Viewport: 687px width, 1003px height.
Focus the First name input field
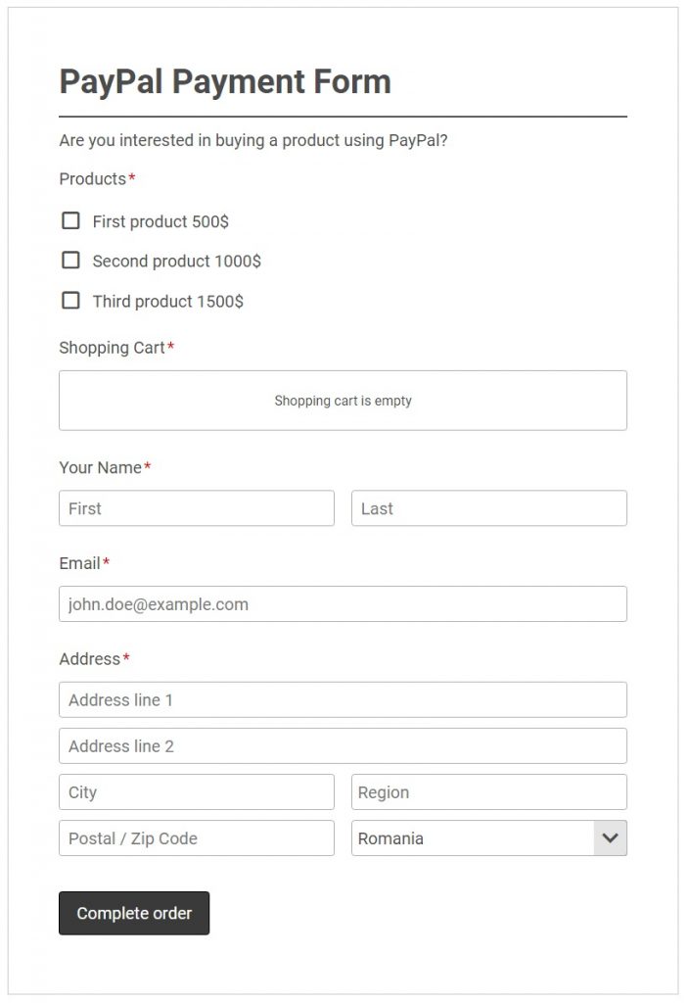click(197, 508)
